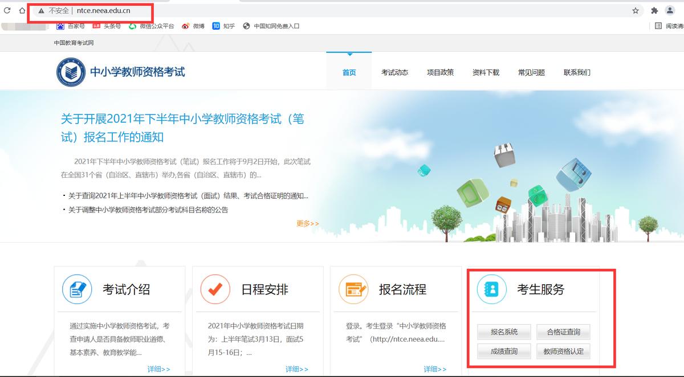Switch to the 考试动态 menu item

click(x=396, y=72)
